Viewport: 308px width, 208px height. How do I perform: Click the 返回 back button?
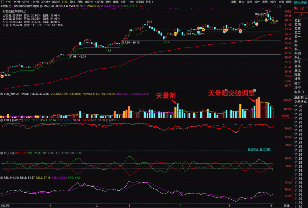click(289, 2)
